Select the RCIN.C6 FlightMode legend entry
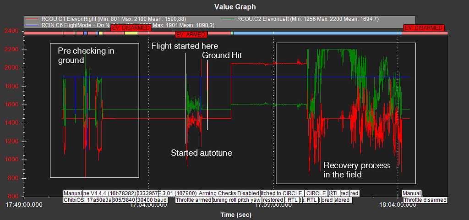Screen dimensions: 469x220 (x=69, y=25)
